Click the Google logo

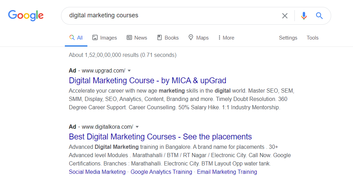pyautogui.click(x=26, y=16)
